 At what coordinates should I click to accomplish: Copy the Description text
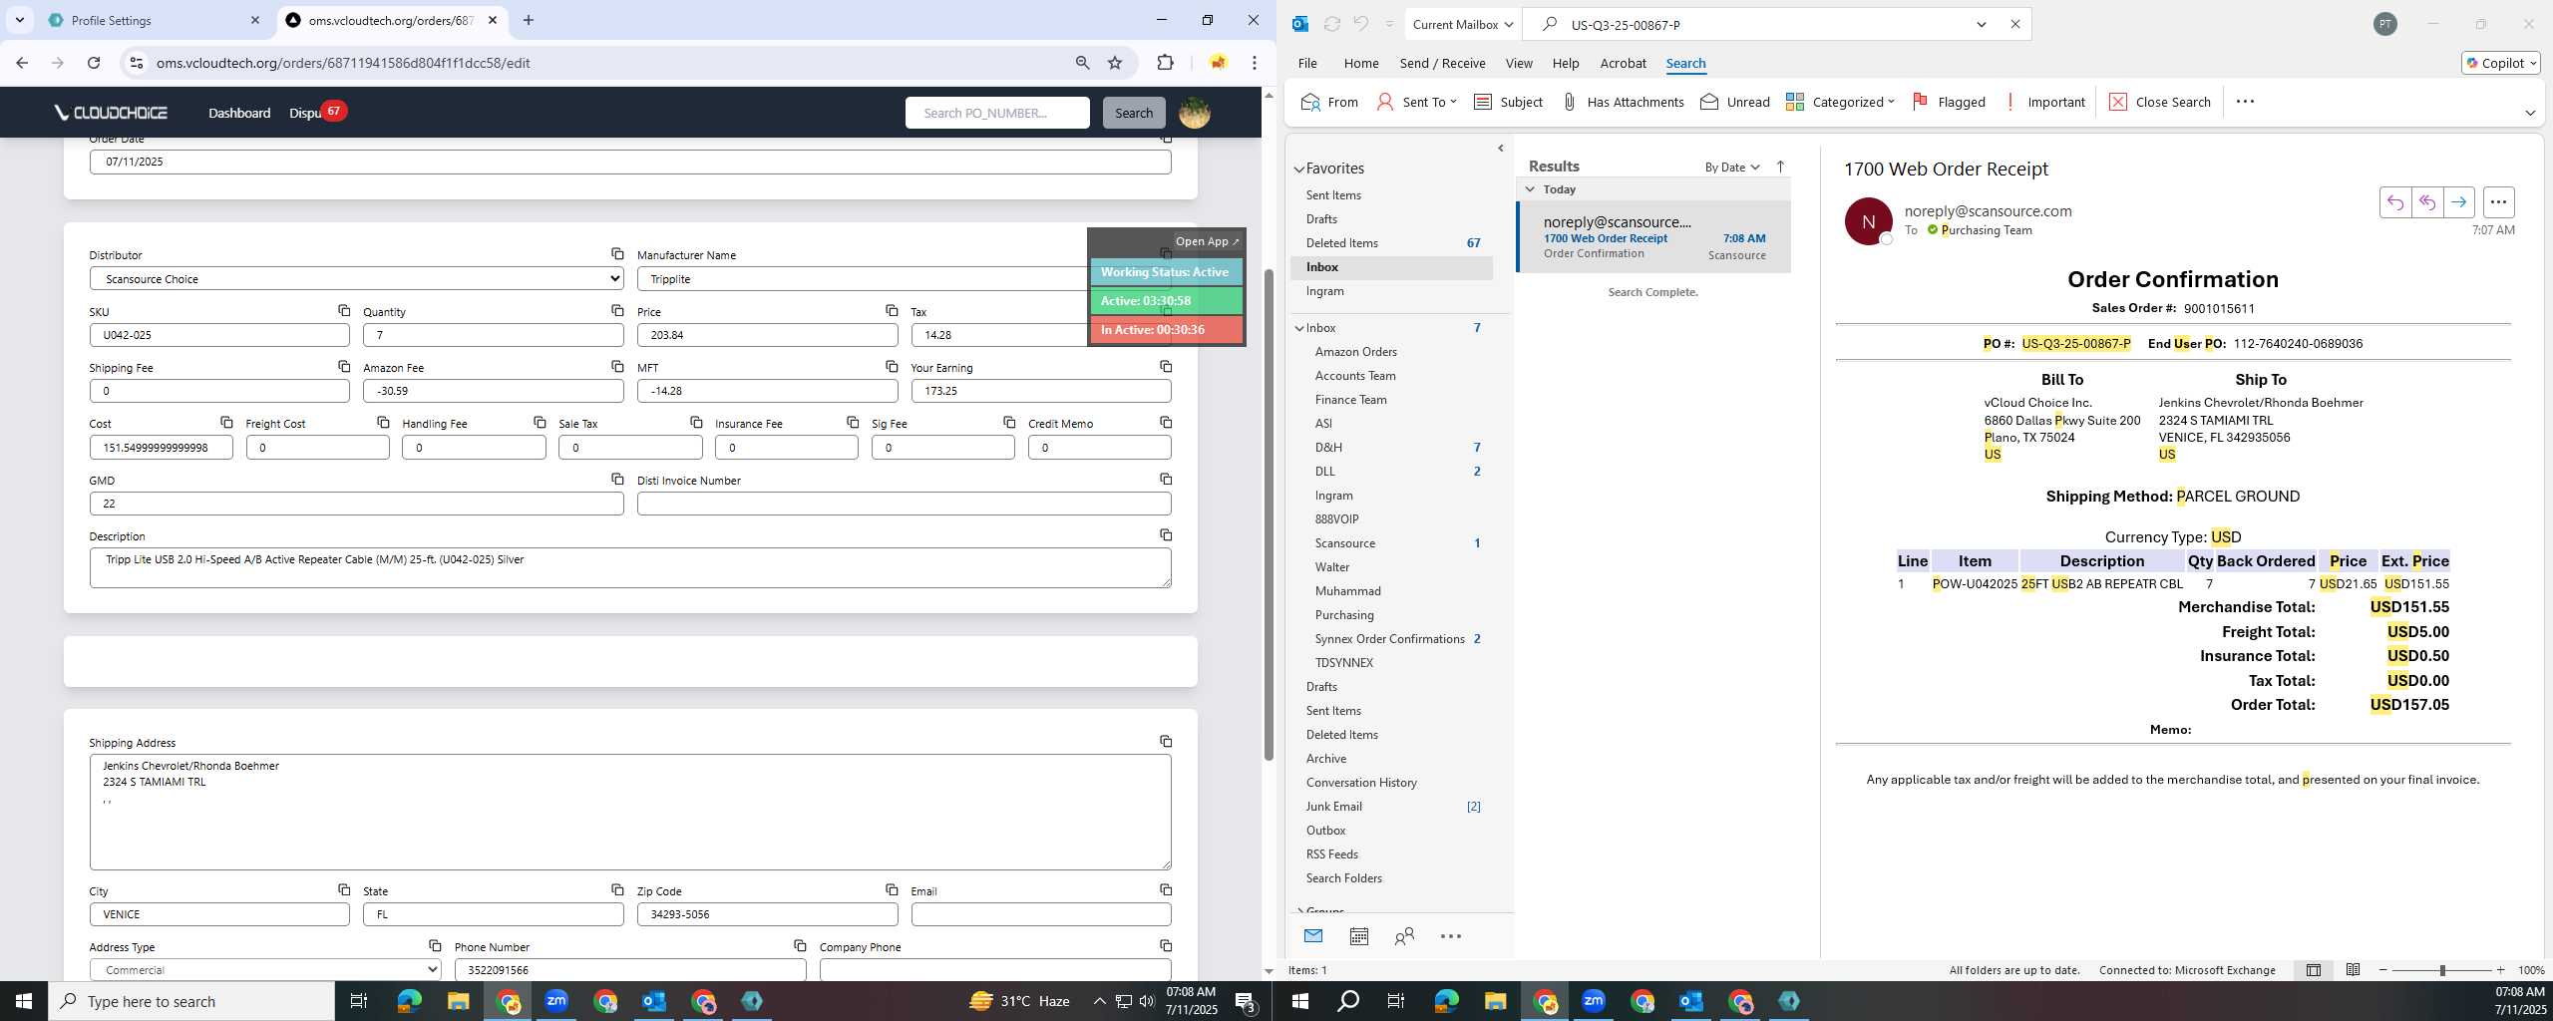pyautogui.click(x=1166, y=535)
